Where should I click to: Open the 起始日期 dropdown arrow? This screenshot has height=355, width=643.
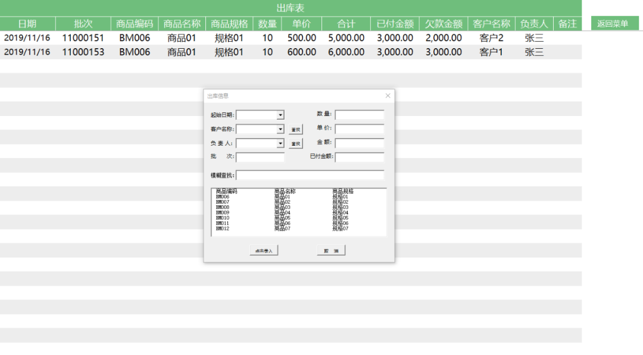[280, 115]
